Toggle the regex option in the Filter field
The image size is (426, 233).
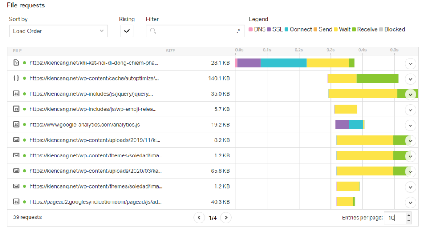[x=238, y=31]
